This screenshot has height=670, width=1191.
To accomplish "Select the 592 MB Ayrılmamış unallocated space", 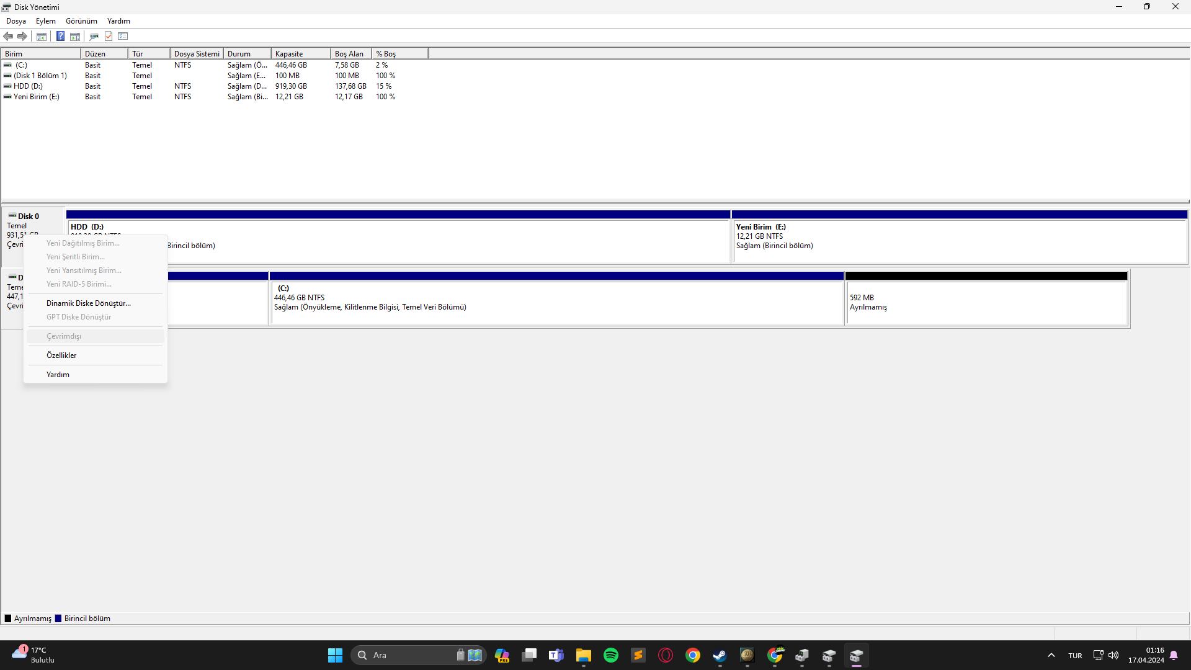I will click(x=986, y=303).
